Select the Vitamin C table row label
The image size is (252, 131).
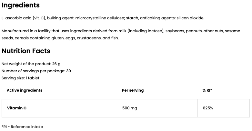click(x=17, y=108)
